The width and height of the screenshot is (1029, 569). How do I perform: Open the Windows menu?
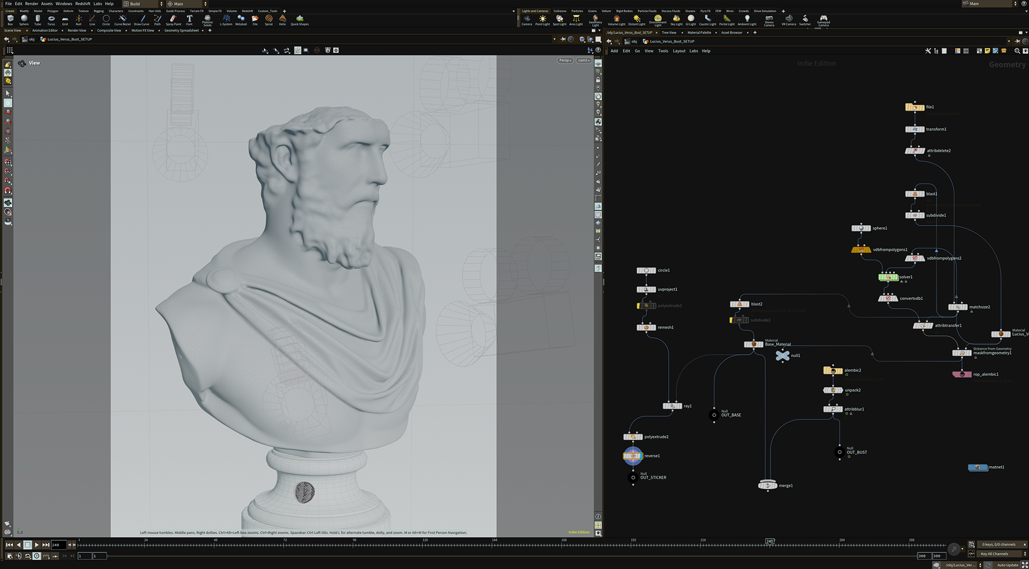(x=64, y=4)
